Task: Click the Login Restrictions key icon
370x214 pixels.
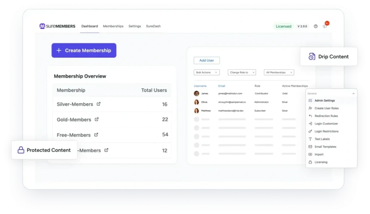Action: [310, 131]
